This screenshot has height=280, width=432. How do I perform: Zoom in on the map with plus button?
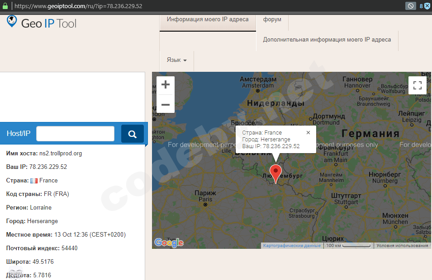click(166, 84)
